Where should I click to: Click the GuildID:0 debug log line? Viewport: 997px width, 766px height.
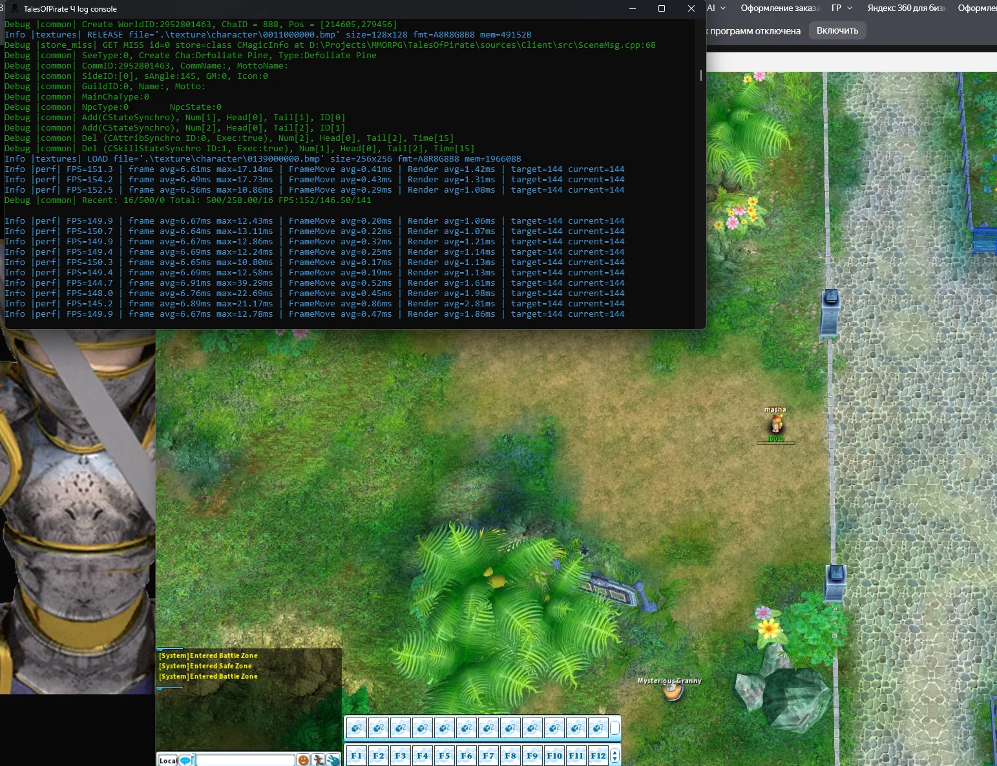(105, 87)
